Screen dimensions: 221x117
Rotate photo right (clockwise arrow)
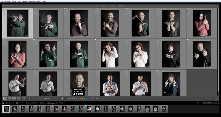point(97,99)
